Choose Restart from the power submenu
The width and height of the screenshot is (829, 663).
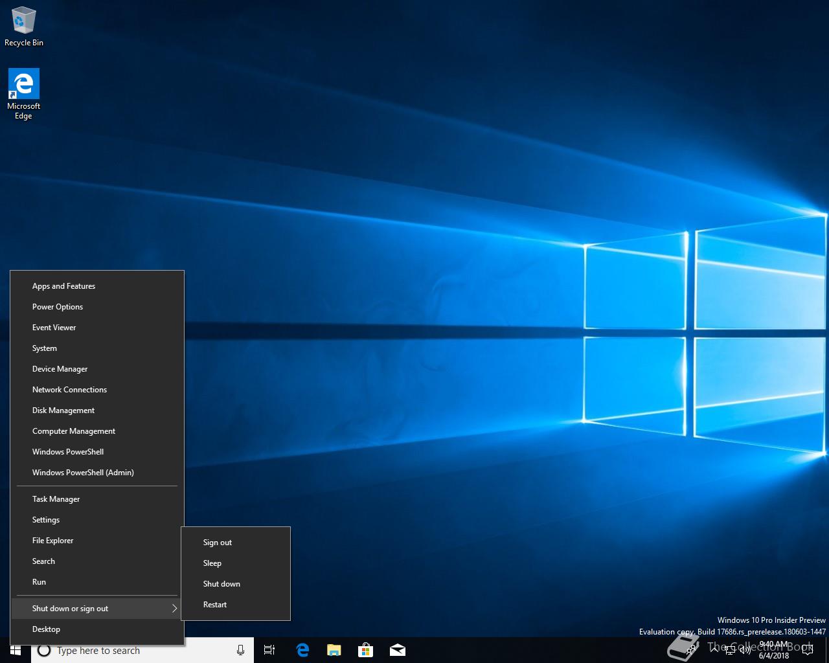215,605
